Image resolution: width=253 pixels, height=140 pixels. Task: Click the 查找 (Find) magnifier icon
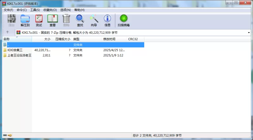pyautogui.click(x=80, y=19)
